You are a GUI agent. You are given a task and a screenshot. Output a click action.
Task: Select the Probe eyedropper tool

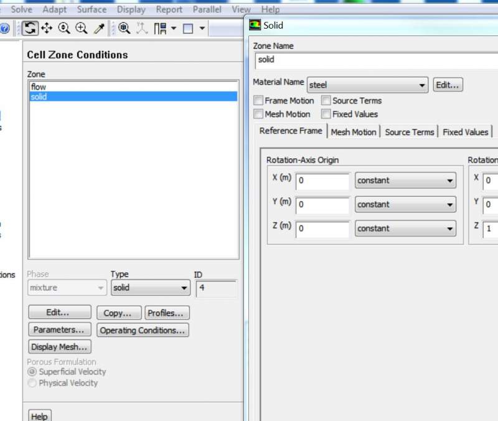pyautogui.click(x=100, y=29)
